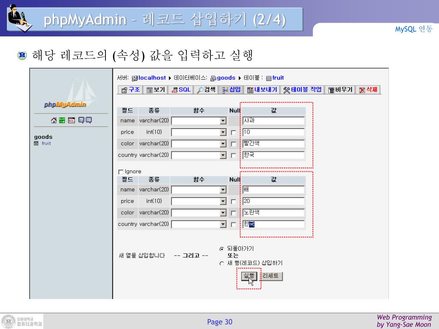Click the price value field containing 10
This screenshot has width=439, height=329.
[x=274, y=132]
